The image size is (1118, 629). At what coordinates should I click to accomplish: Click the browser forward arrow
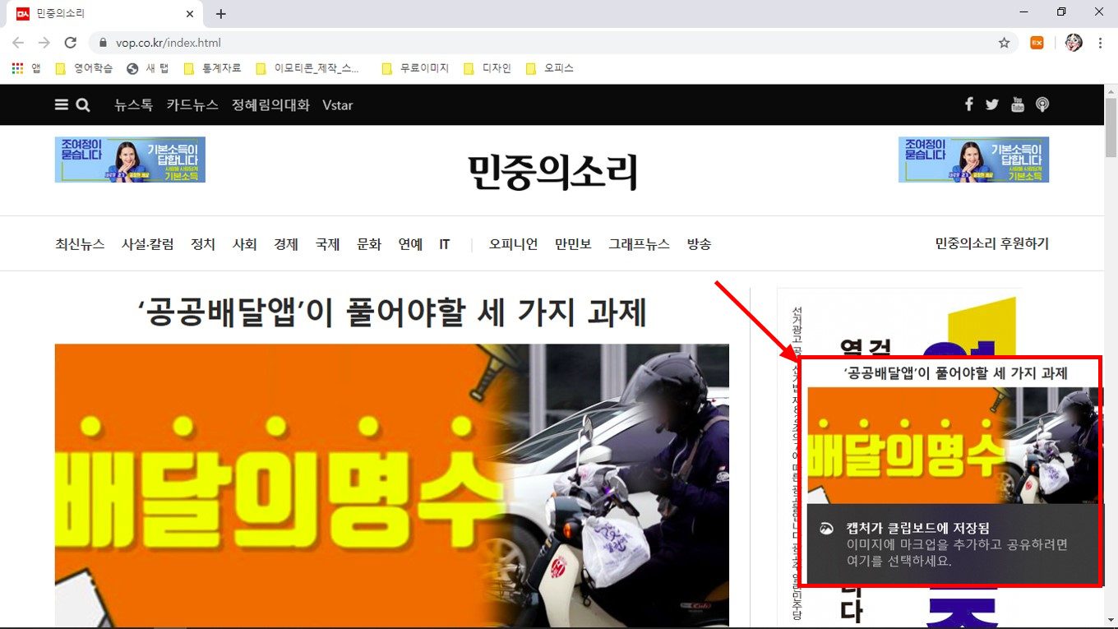coord(44,43)
